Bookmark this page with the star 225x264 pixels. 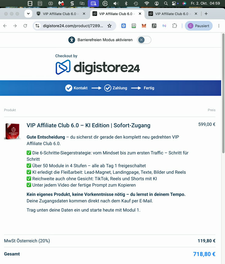pos(109,26)
